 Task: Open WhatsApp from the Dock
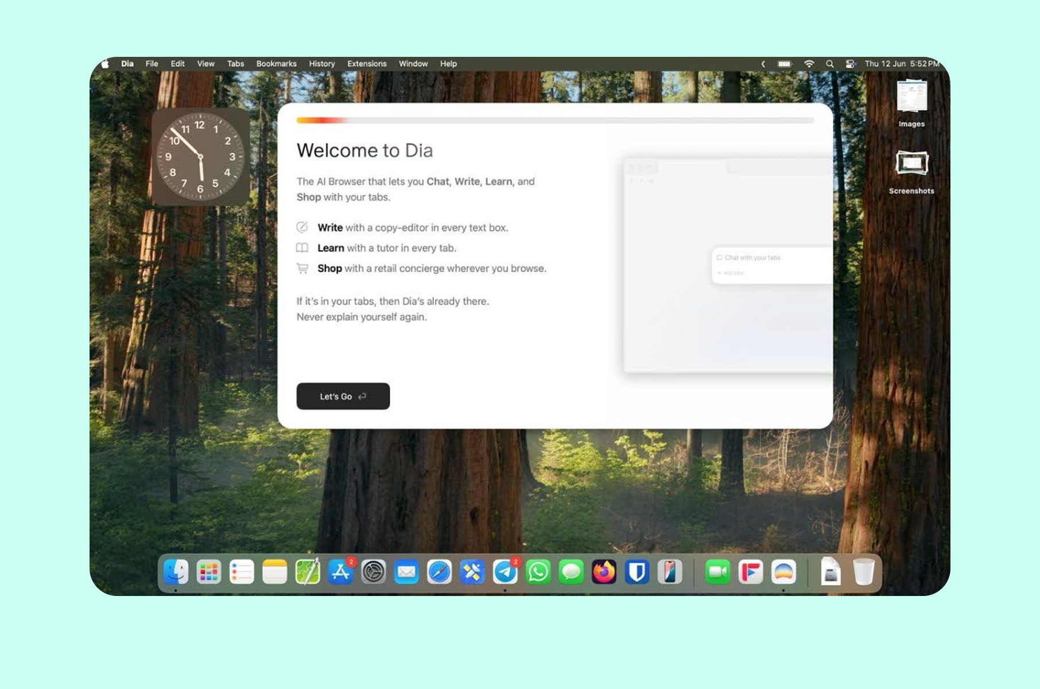coord(538,571)
